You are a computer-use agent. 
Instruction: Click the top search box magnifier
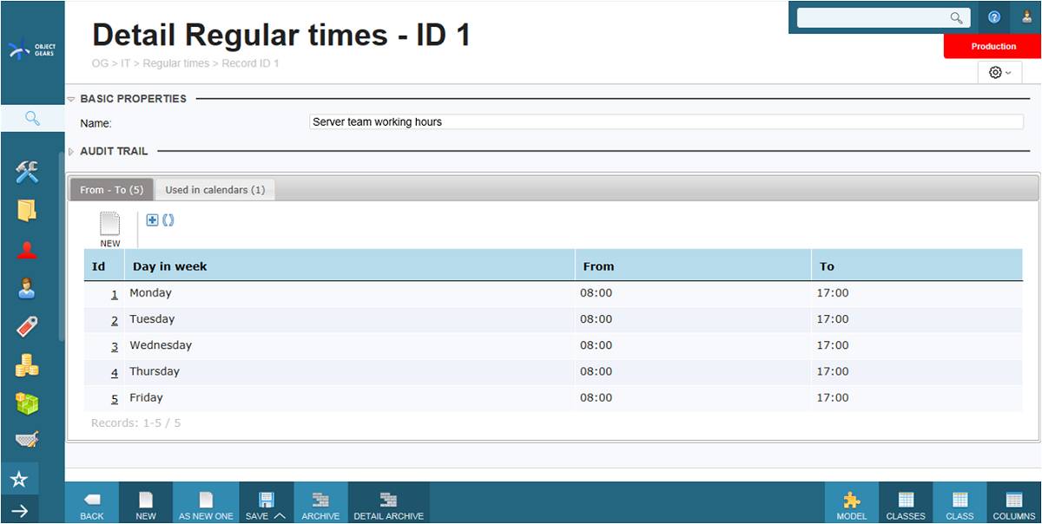click(x=956, y=17)
